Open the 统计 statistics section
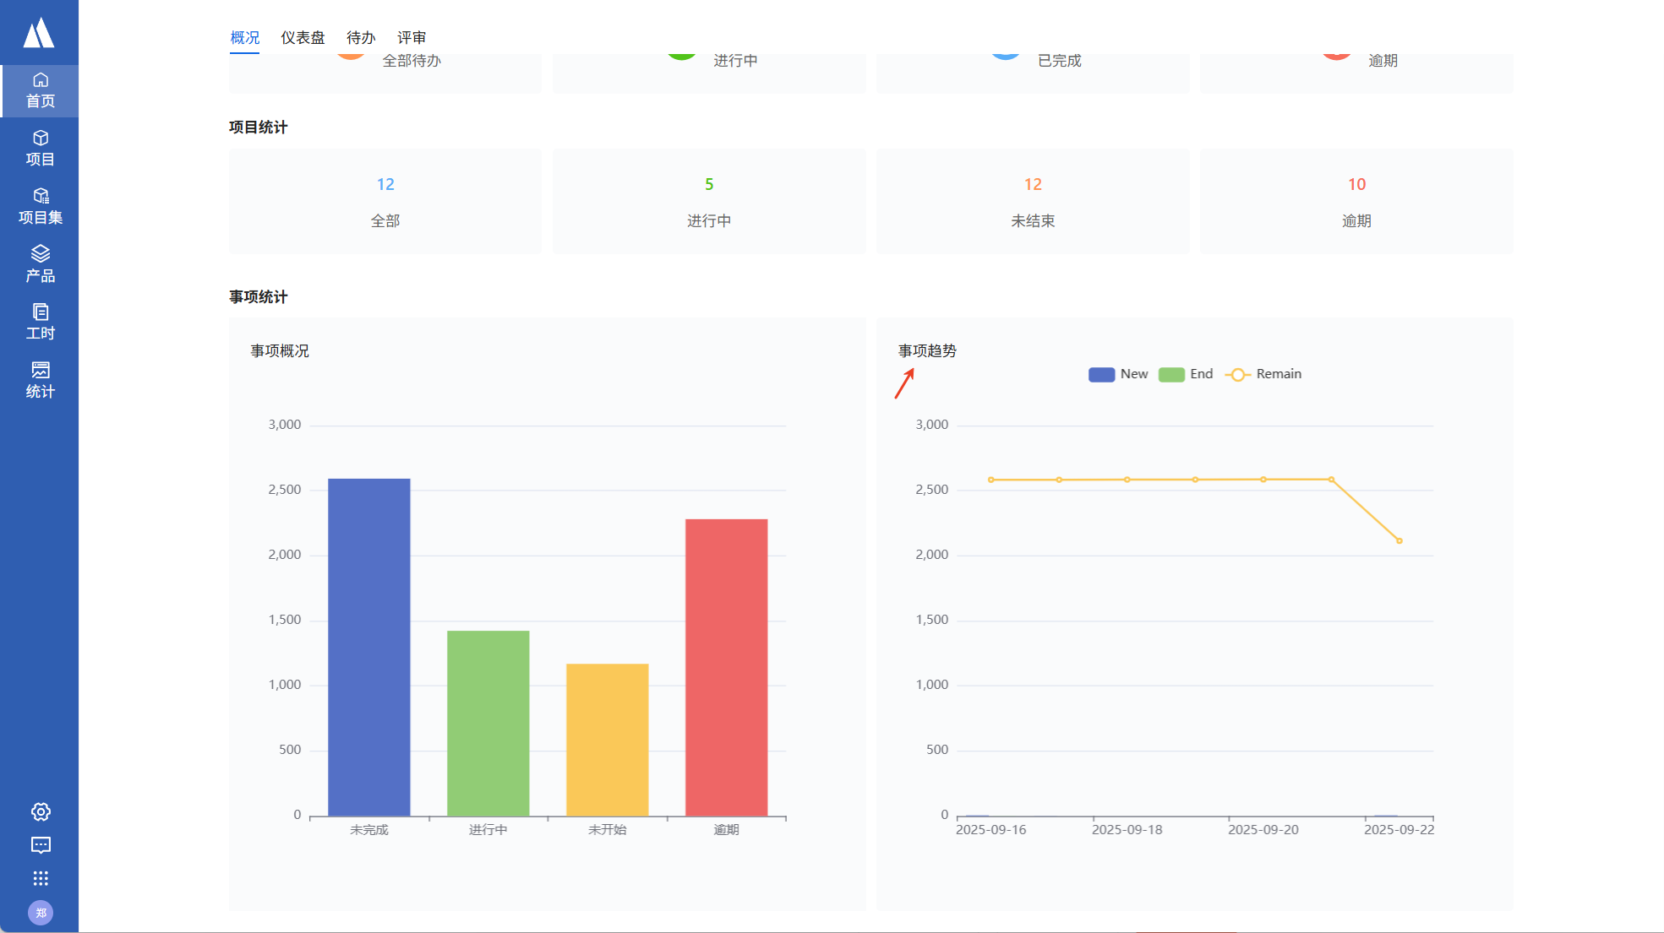 [x=40, y=380]
